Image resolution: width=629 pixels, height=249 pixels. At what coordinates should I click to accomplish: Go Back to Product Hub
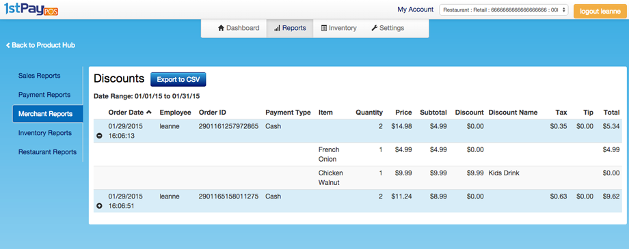[x=40, y=45]
